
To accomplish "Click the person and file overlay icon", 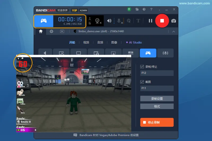I will coord(90,21).
